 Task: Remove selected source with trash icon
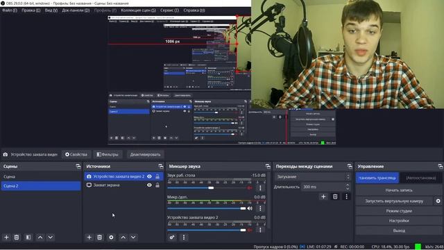point(99,237)
